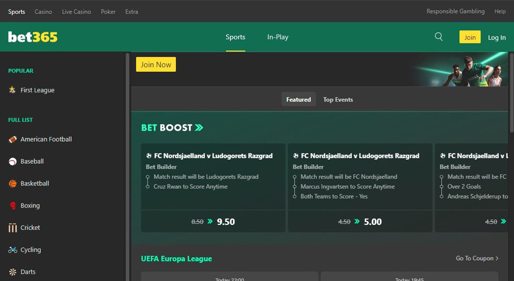
Task: Open the Casino menu item
Action: [x=43, y=11]
